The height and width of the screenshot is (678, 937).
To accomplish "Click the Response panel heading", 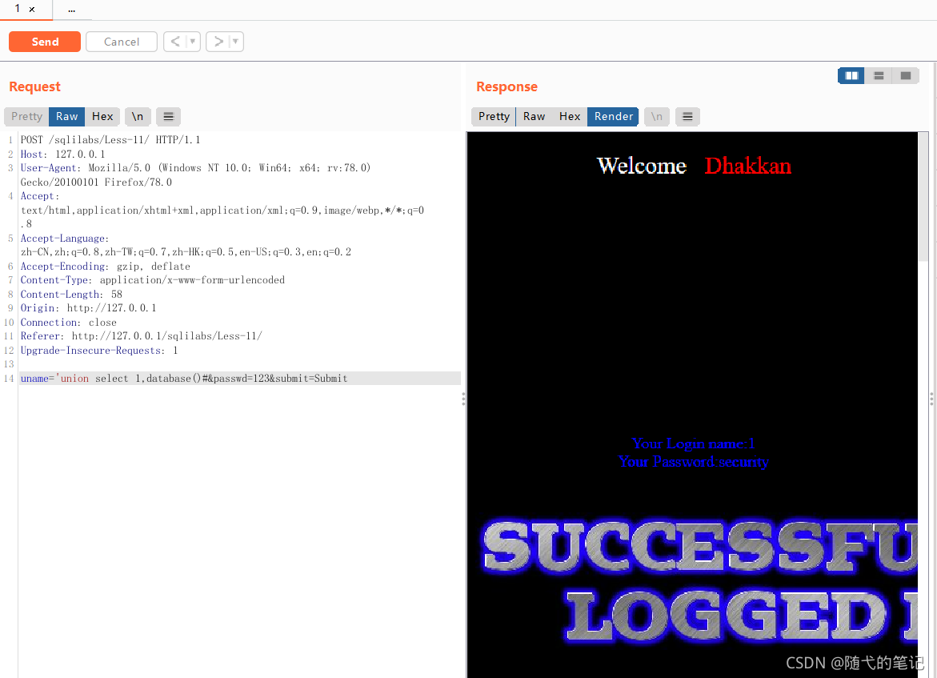I will pyautogui.click(x=507, y=86).
